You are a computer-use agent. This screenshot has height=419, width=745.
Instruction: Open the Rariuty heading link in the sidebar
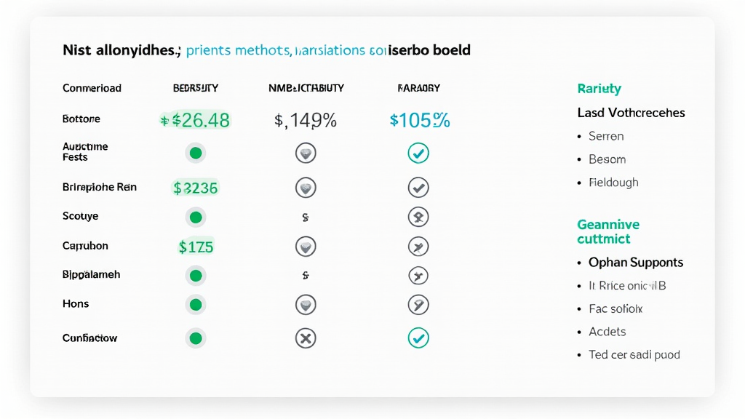[x=599, y=89]
